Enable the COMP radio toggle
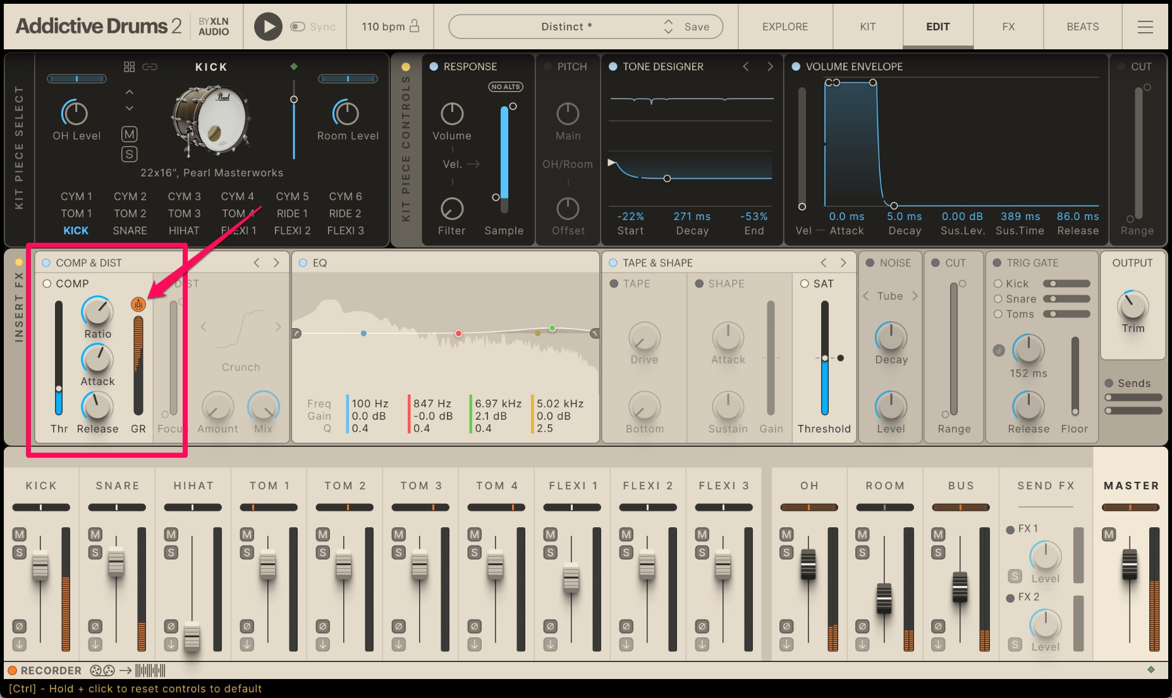1172x698 pixels. (x=47, y=284)
